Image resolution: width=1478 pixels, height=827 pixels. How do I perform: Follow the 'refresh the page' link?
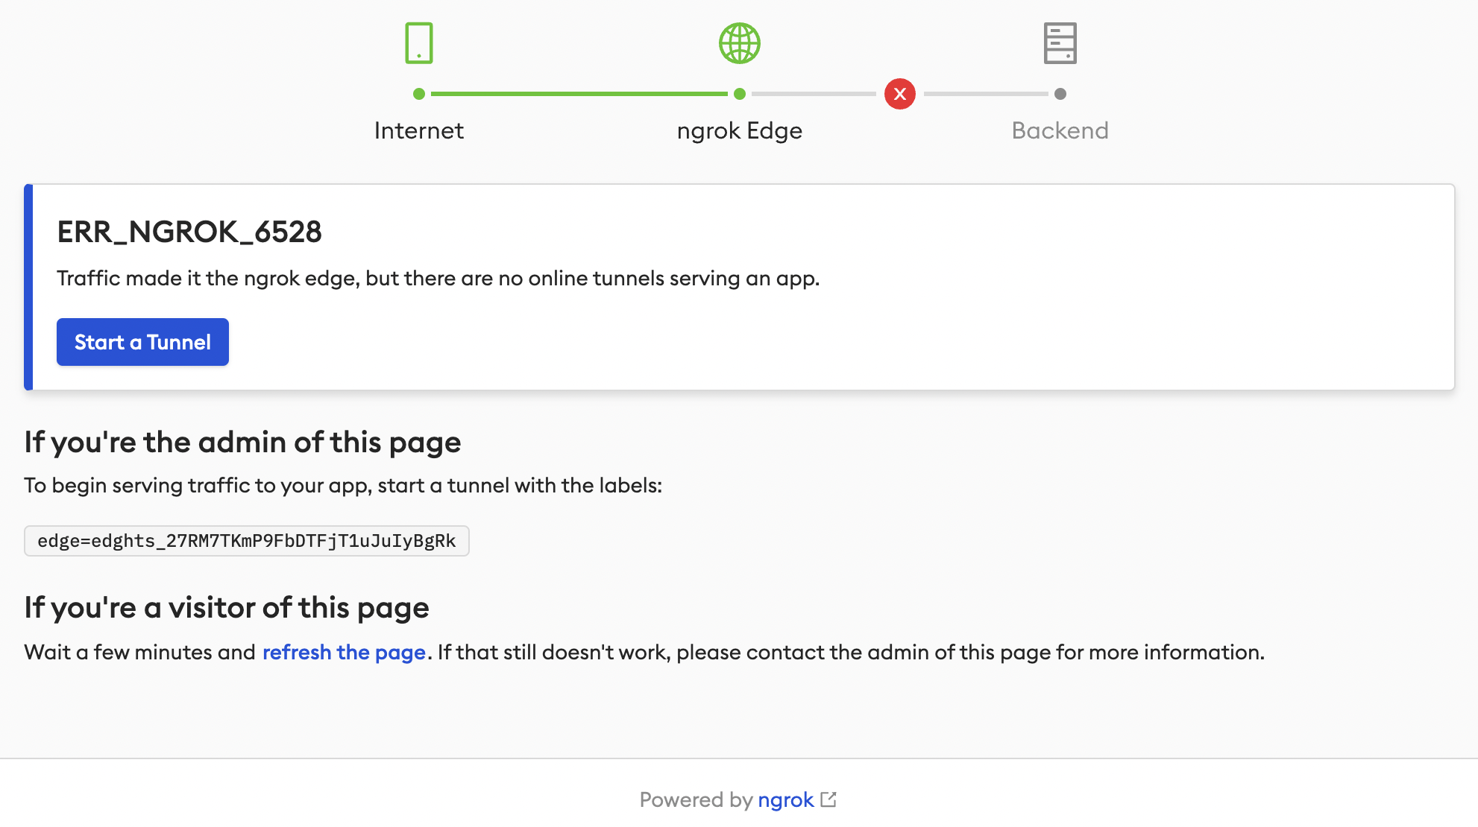344,652
